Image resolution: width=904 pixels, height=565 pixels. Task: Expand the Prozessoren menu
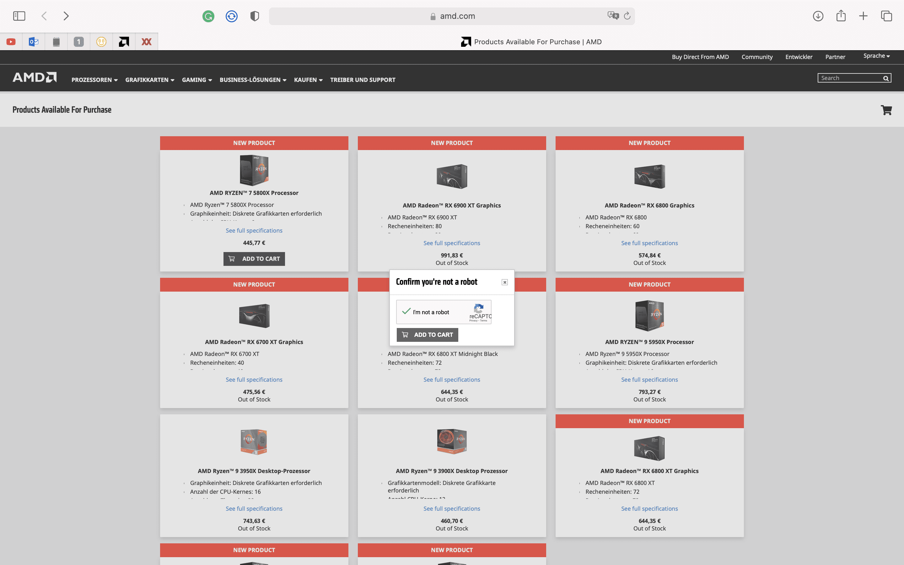point(94,80)
